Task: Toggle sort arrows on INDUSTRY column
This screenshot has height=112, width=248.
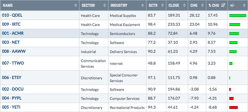Action: (143, 5)
